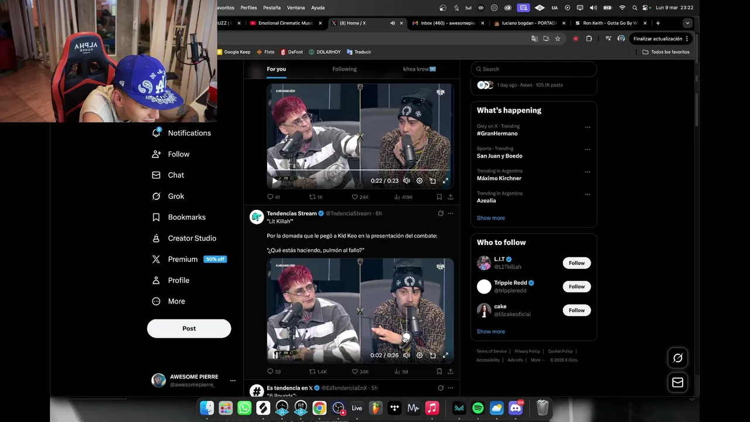Screen dimensions: 750x422
Task: Open the Ventana menu in the menu bar
Action: (296, 8)
